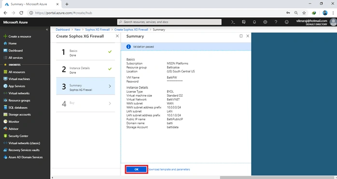Open the Directory and subscription filter icon
Viewport: 337px width, 179px height.
(244, 22)
